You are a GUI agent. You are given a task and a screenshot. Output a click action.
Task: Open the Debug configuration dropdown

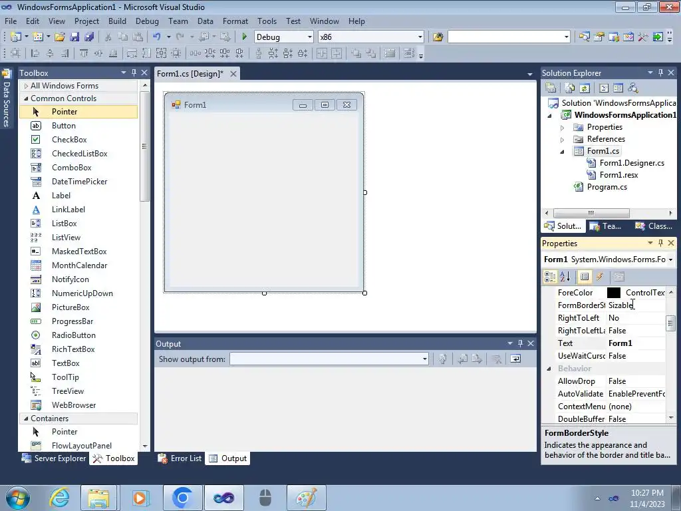[310, 37]
